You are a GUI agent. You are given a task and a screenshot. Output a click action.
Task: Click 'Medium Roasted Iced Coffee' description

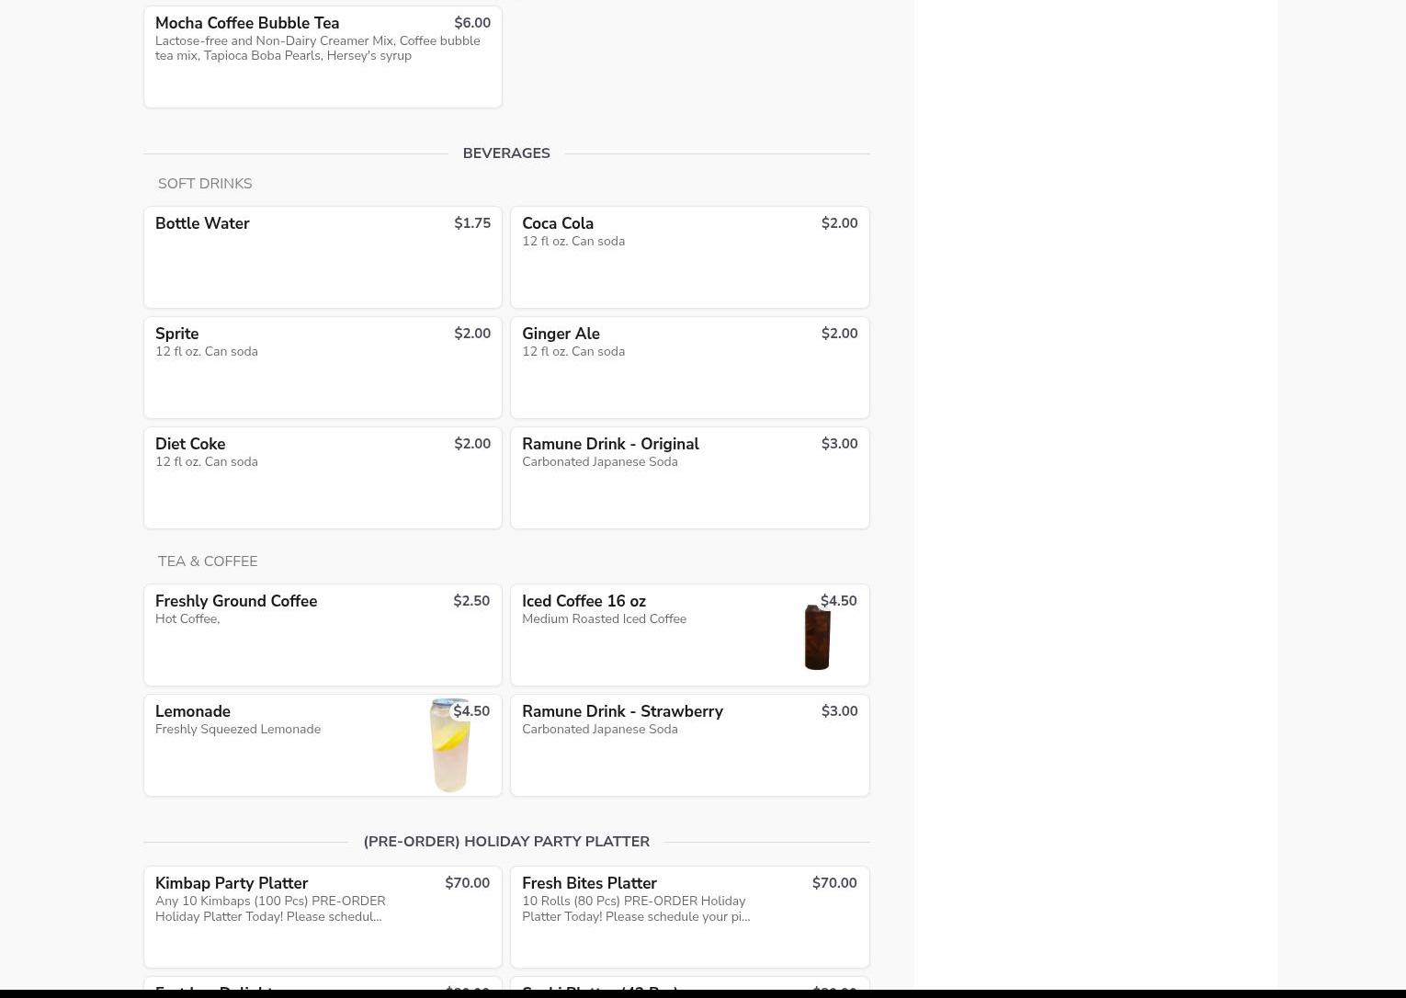(x=605, y=619)
